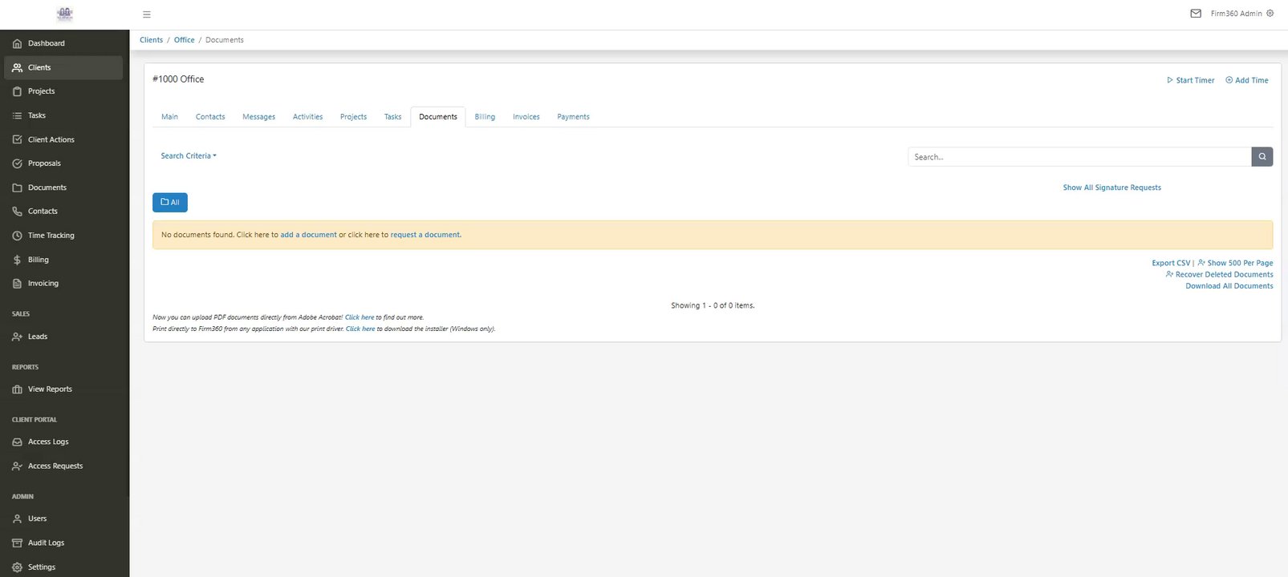Toggle the hamburger menu icon
Viewport: 1288px width, 577px height.
pos(146,14)
